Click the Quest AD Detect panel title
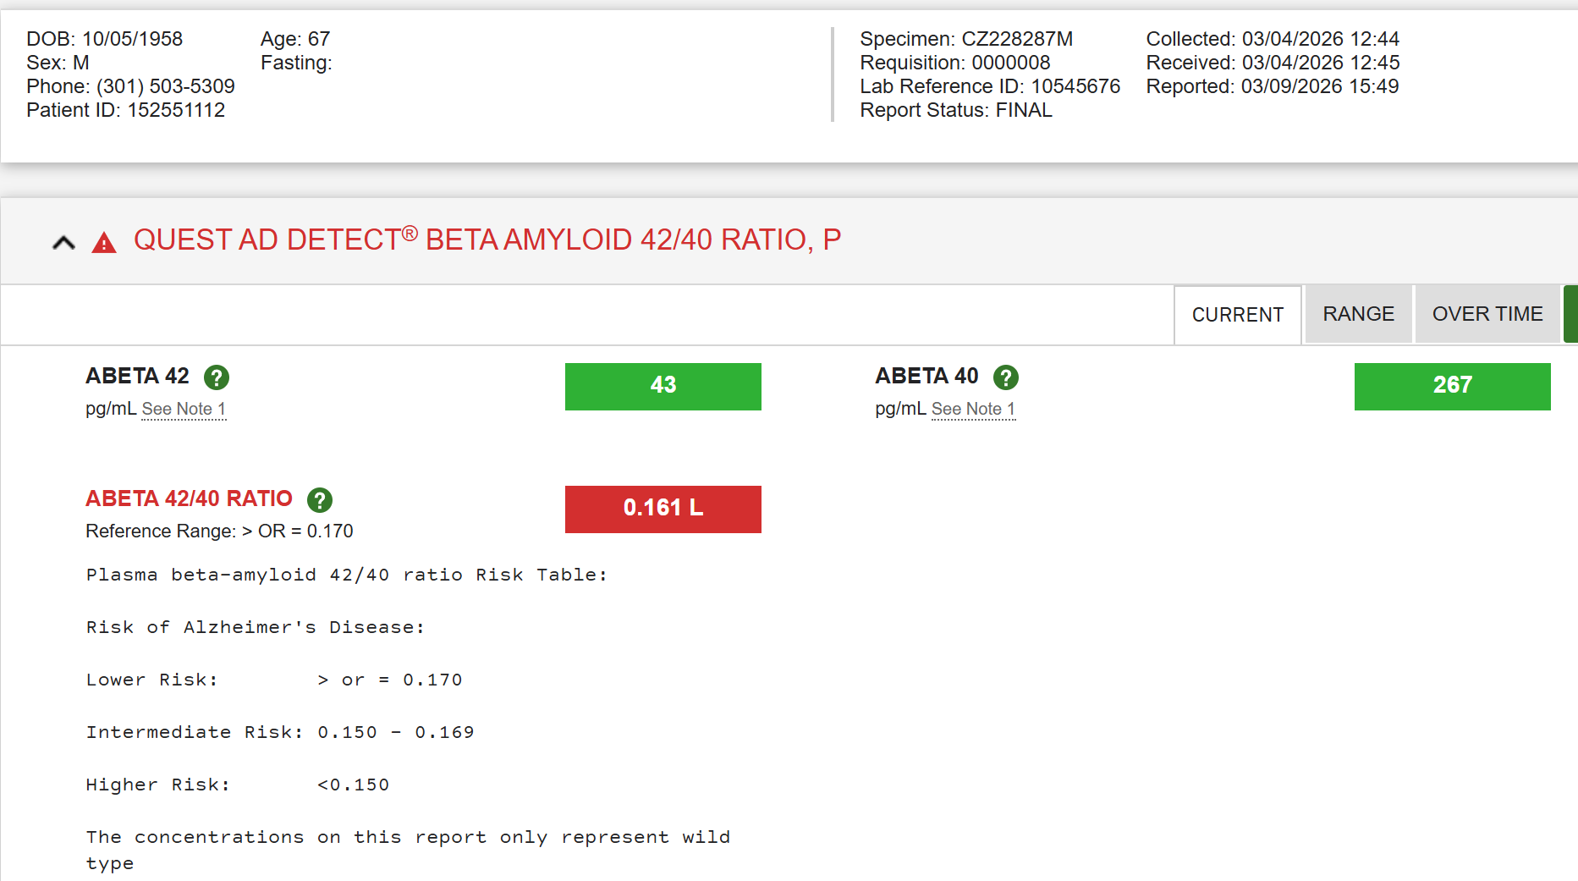The width and height of the screenshot is (1578, 881). (x=487, y=240)
